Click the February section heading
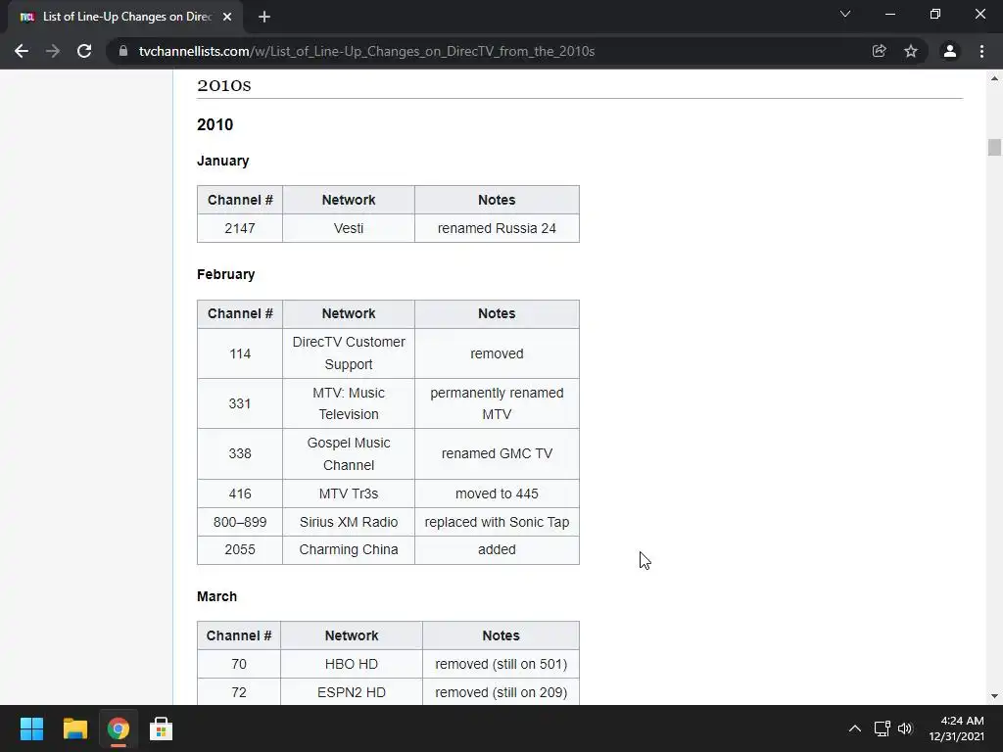This screenshot has width=1003, height=752. 226,274
